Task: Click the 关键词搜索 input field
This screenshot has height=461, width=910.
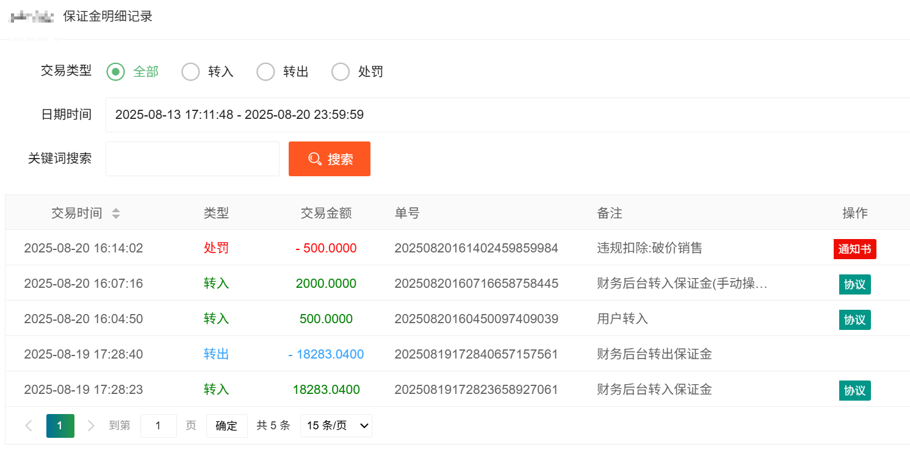Action: tap(192, 159)
